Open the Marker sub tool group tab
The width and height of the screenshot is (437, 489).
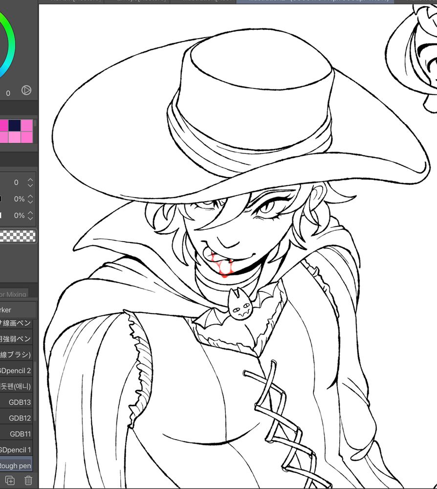(18, 310)
